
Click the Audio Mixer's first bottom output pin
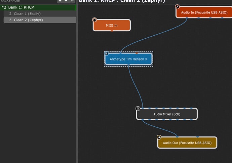click(143, 119)
